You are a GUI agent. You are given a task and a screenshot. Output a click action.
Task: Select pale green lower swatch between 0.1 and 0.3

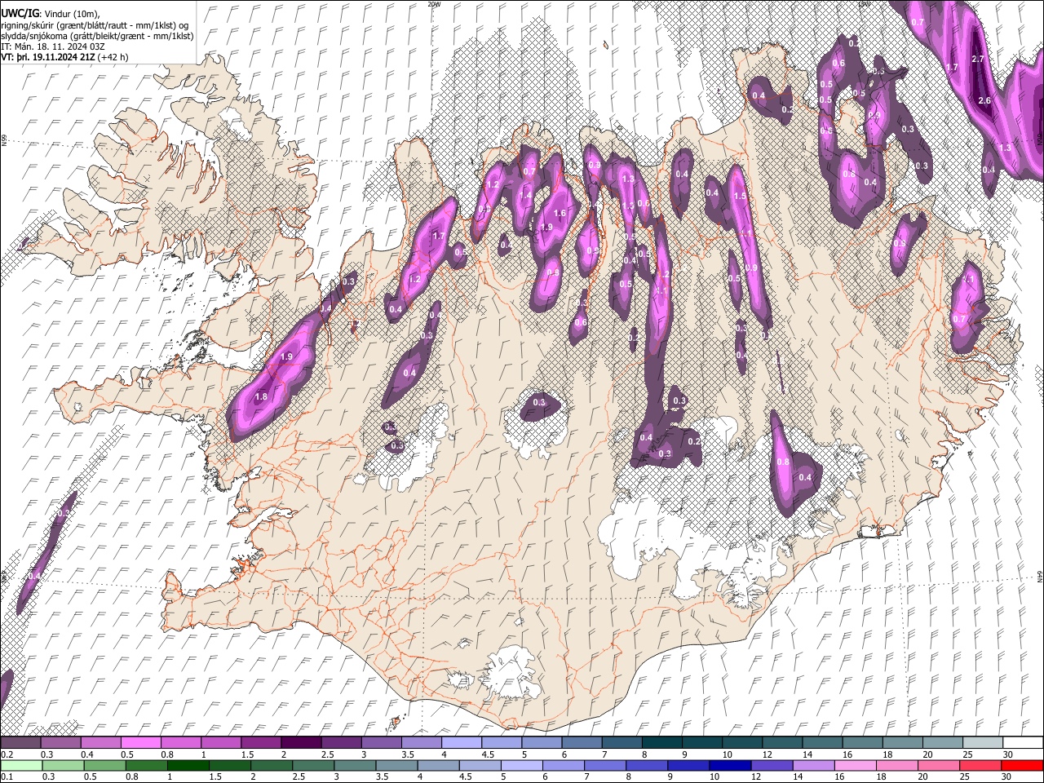pyautogui.click(x=21, y=766)
